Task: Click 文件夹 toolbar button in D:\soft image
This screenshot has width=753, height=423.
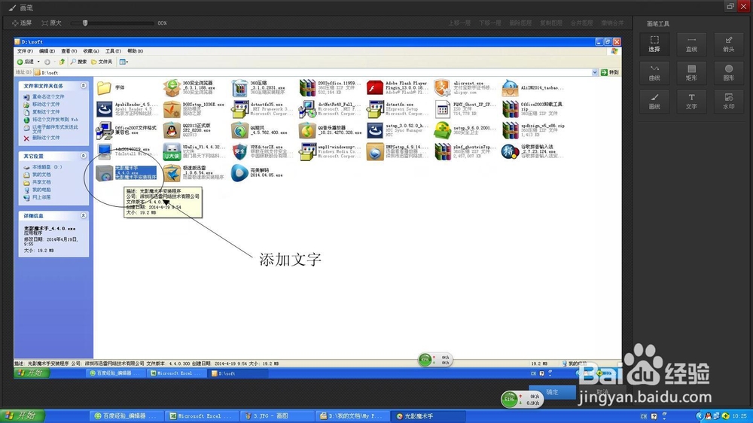Action: pos(102,62)
